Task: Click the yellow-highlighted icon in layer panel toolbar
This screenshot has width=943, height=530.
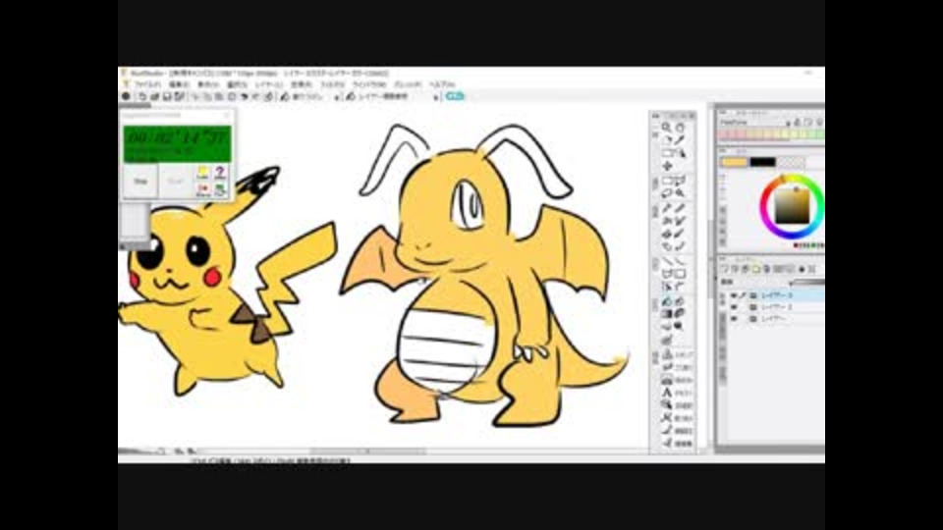Action: 756,269
